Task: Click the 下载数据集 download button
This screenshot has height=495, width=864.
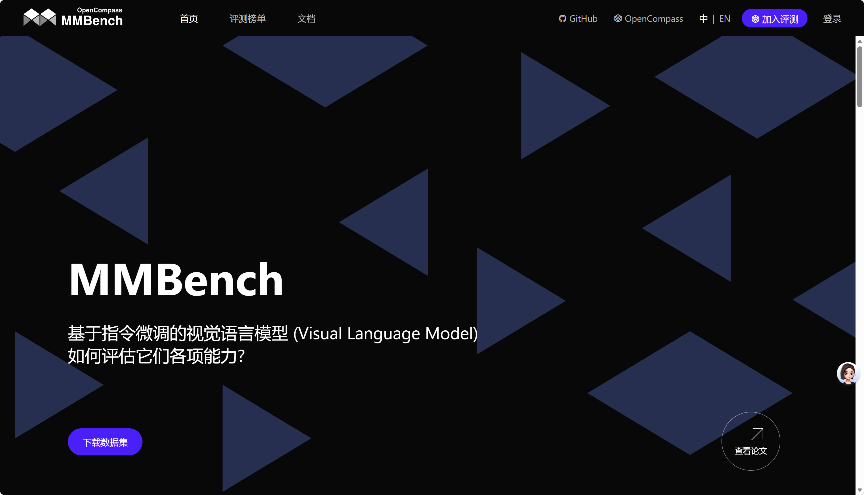Action: point(105,442)
